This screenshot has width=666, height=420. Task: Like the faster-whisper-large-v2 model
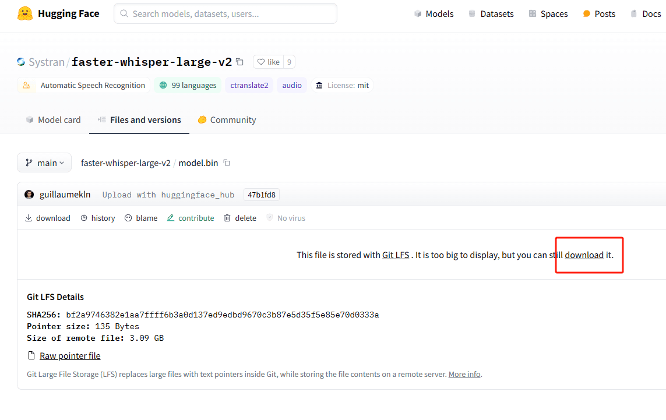pos(269,61)
